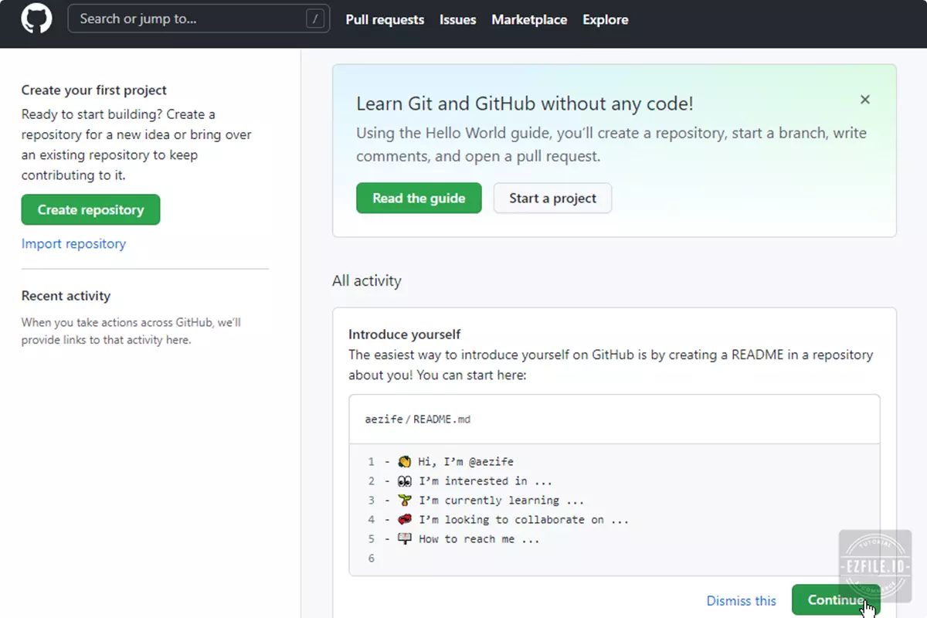Click the line "I'm looking to collaborate on ..."

(x=524, y=520)
